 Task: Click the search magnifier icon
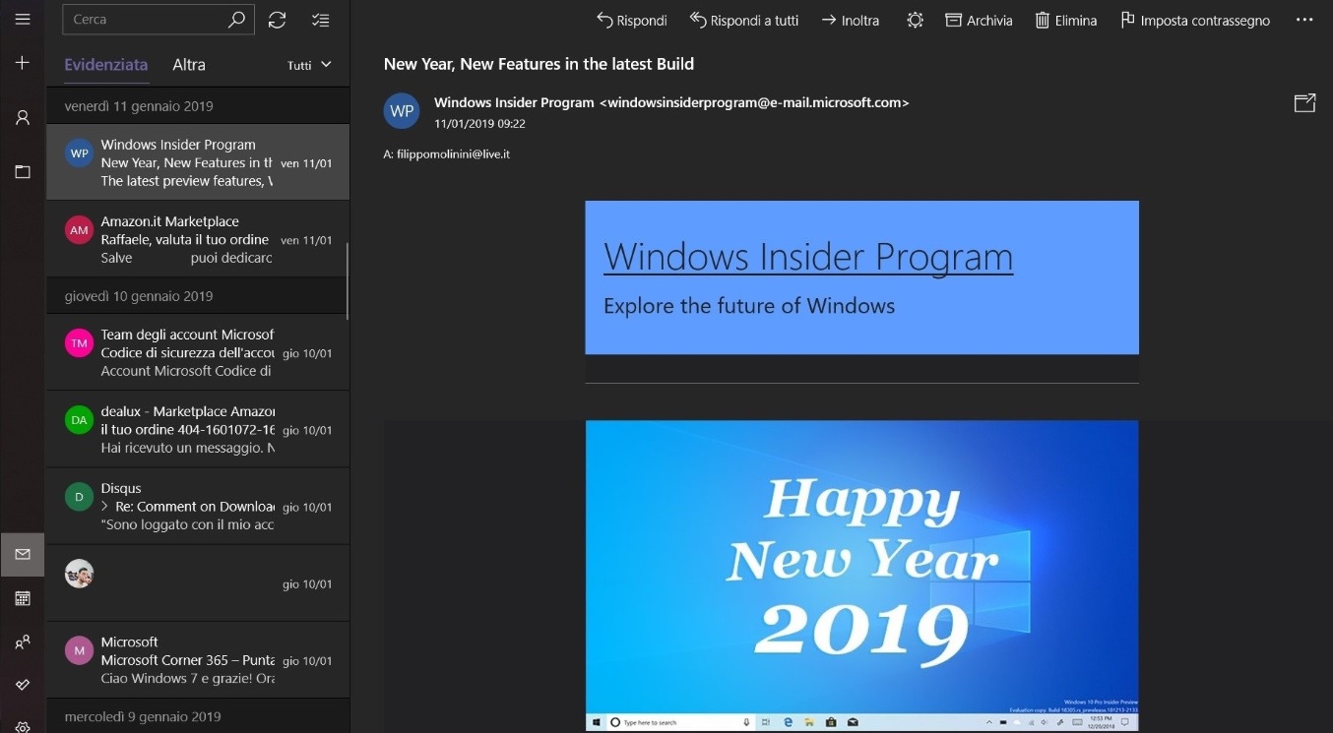point(236,20)
